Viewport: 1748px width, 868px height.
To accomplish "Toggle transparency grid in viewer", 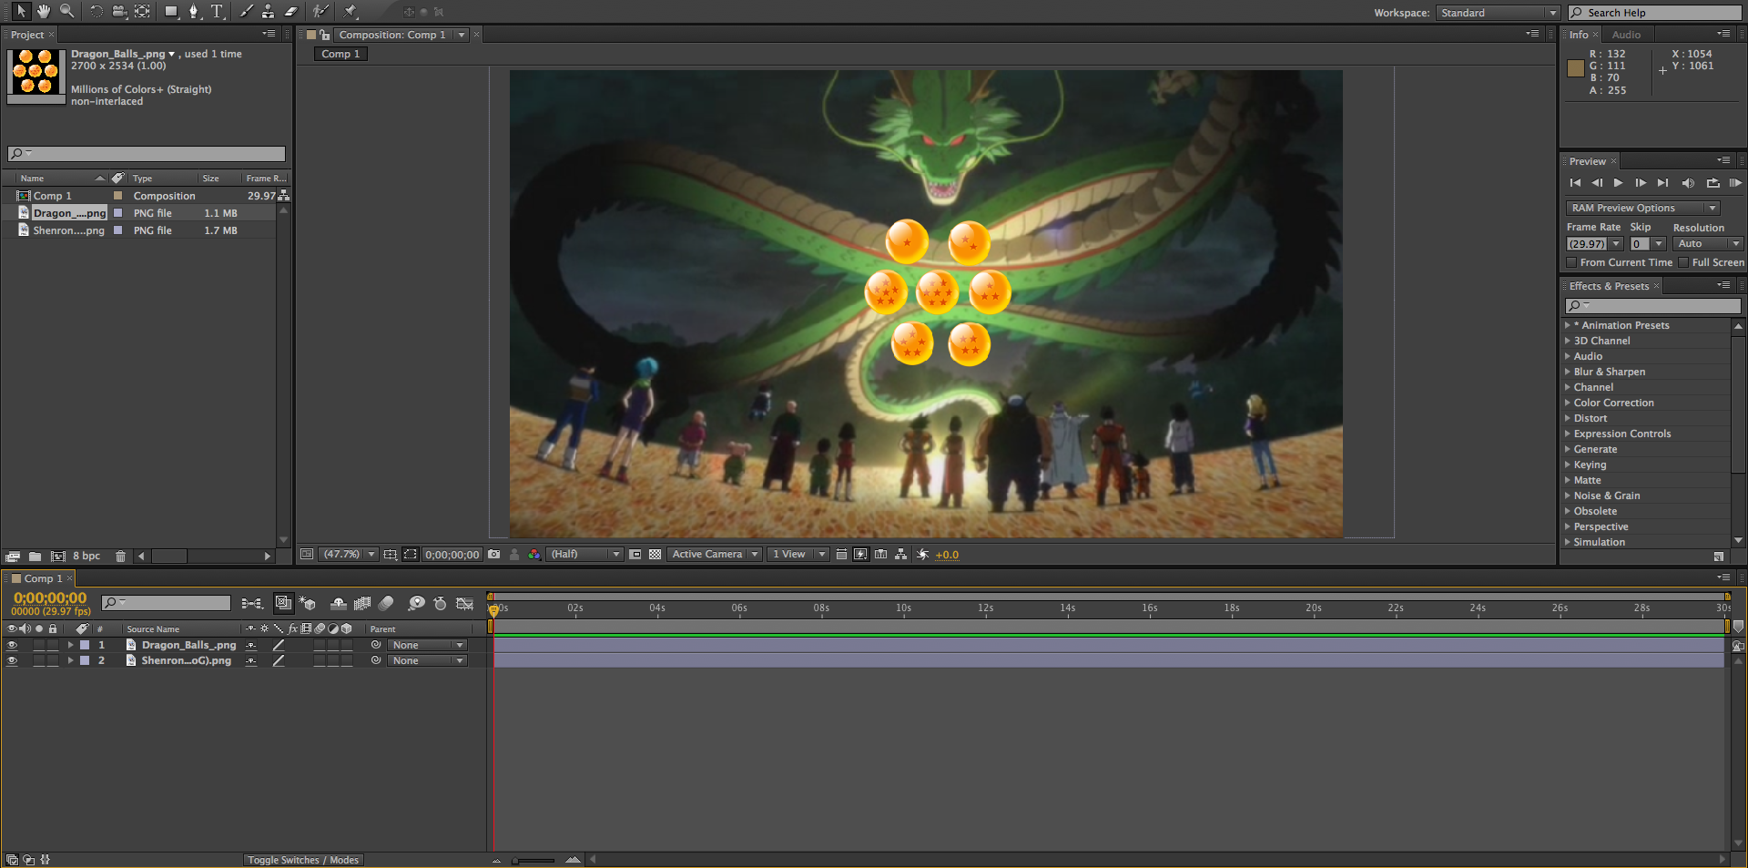I will pyautogui.click(x=655, y=554).
